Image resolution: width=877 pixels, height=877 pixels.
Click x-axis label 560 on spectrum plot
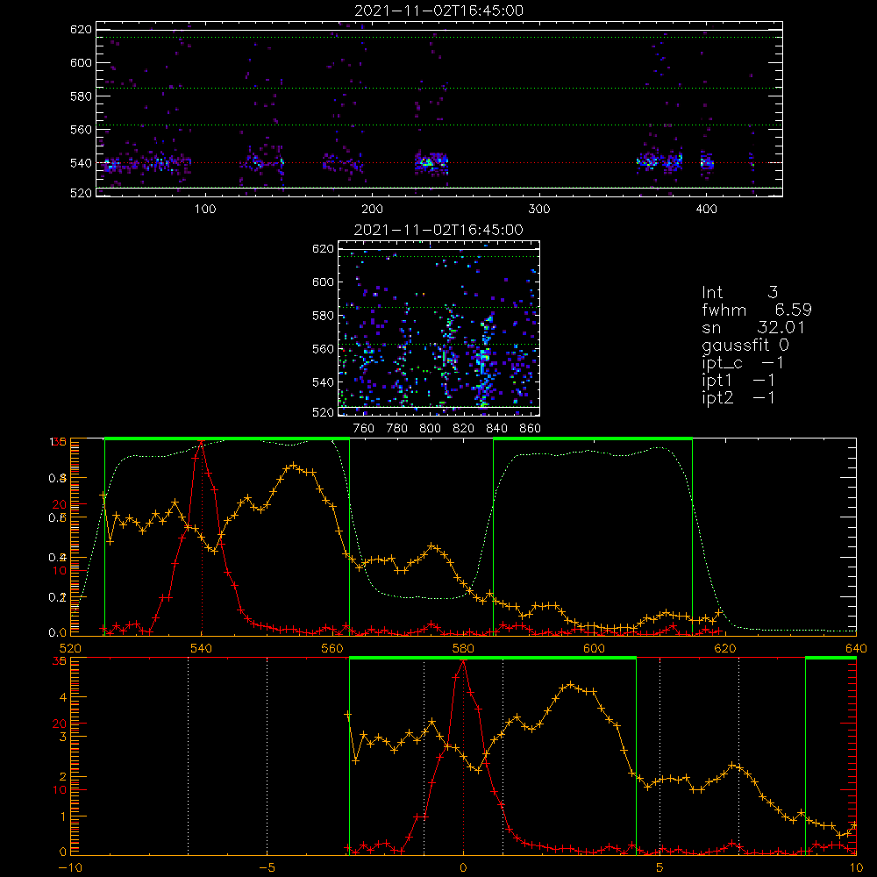pos(332,648)
